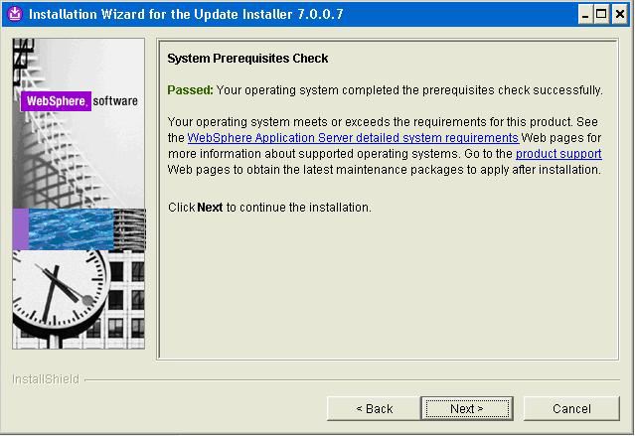Click the purple WebSphere logo badge
This screenshot has width=635, height=436.
[x=56, y=101]
